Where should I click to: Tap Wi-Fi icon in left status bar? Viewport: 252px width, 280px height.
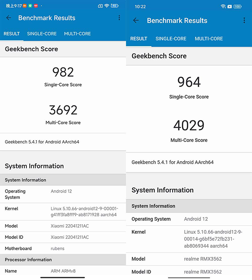pos(107,6)
